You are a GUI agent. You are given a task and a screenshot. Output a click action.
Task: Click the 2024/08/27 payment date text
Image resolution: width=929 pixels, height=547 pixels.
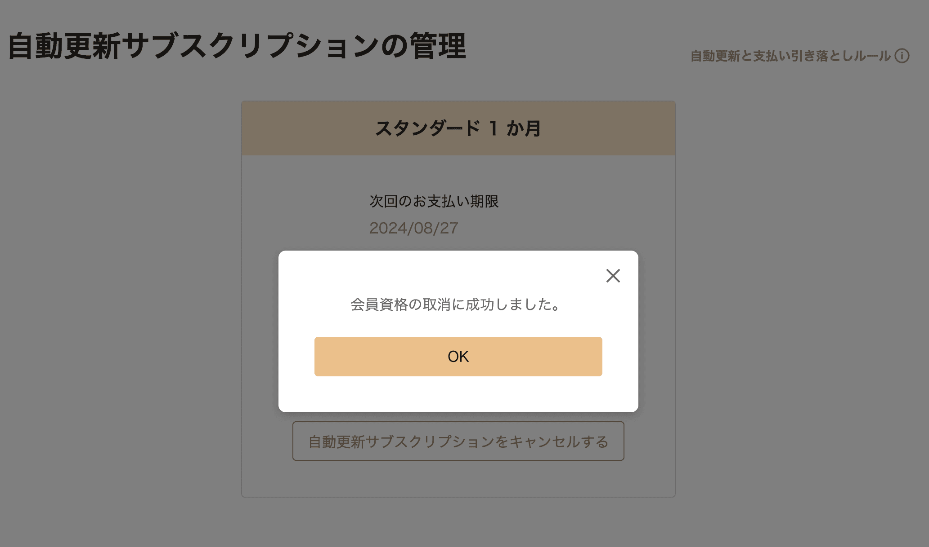(x=413, y=228)
